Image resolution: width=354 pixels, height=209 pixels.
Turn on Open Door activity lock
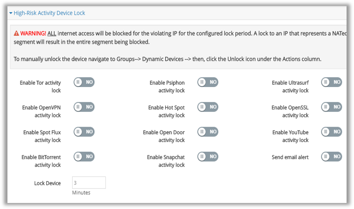coord(208,132)
